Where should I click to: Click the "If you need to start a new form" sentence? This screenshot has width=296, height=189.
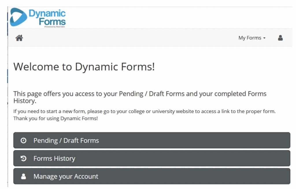[145, 111]
